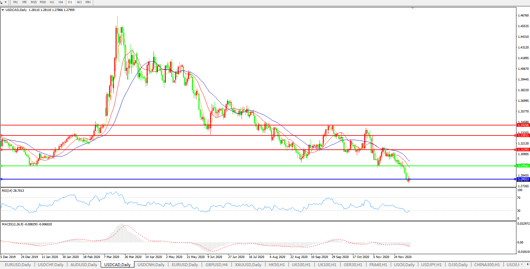Screen dimensions: 530x269
Task: Open the toolbar dropdown arrow at top-left
Action: click(x=6, y=2)
